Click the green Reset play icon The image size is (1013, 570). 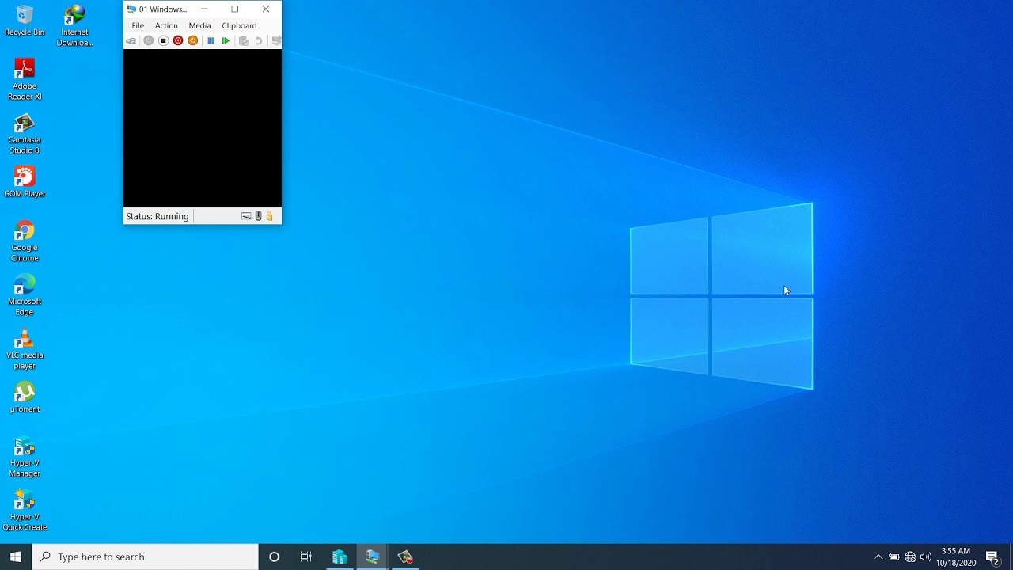point(226,41)
